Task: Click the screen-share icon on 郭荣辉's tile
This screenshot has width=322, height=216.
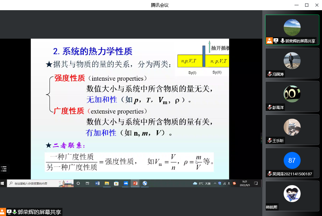Action: (276, 41)
